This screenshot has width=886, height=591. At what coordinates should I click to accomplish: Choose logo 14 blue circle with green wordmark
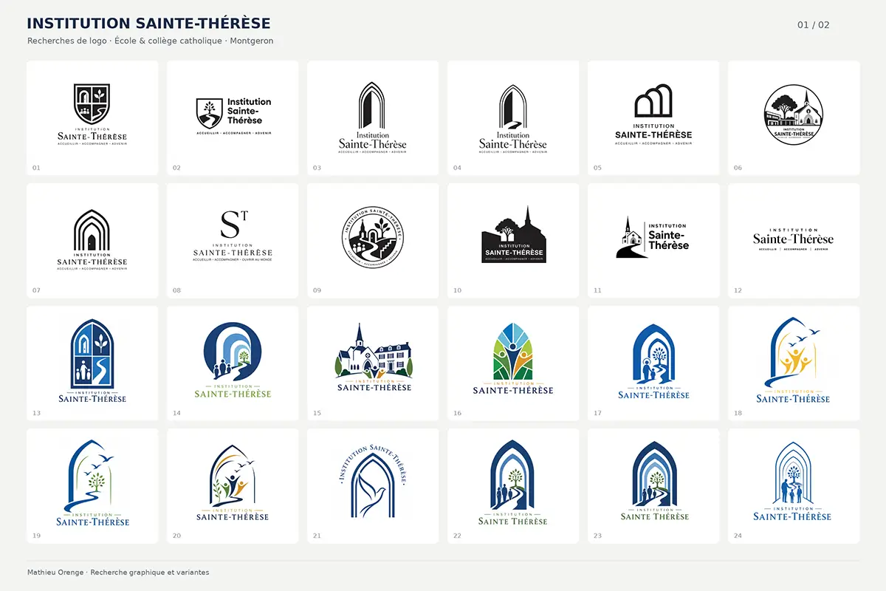[233, 363]
